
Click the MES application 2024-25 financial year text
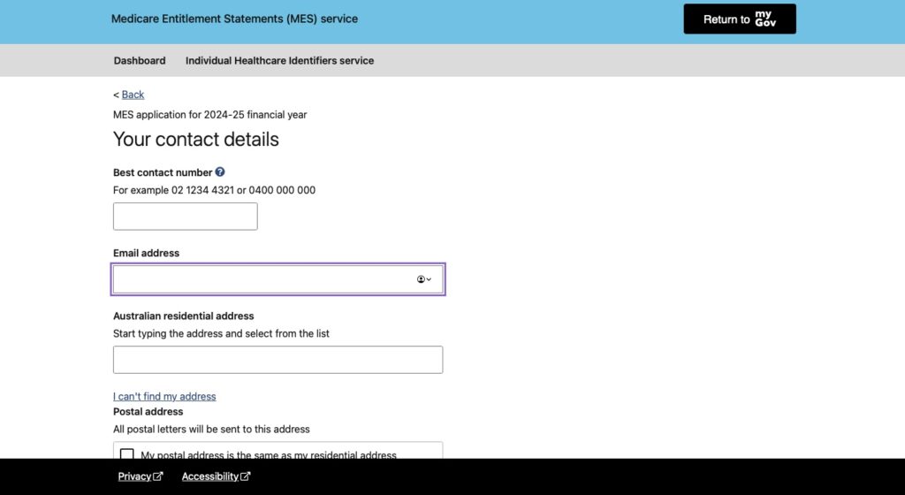coord(210,115)
